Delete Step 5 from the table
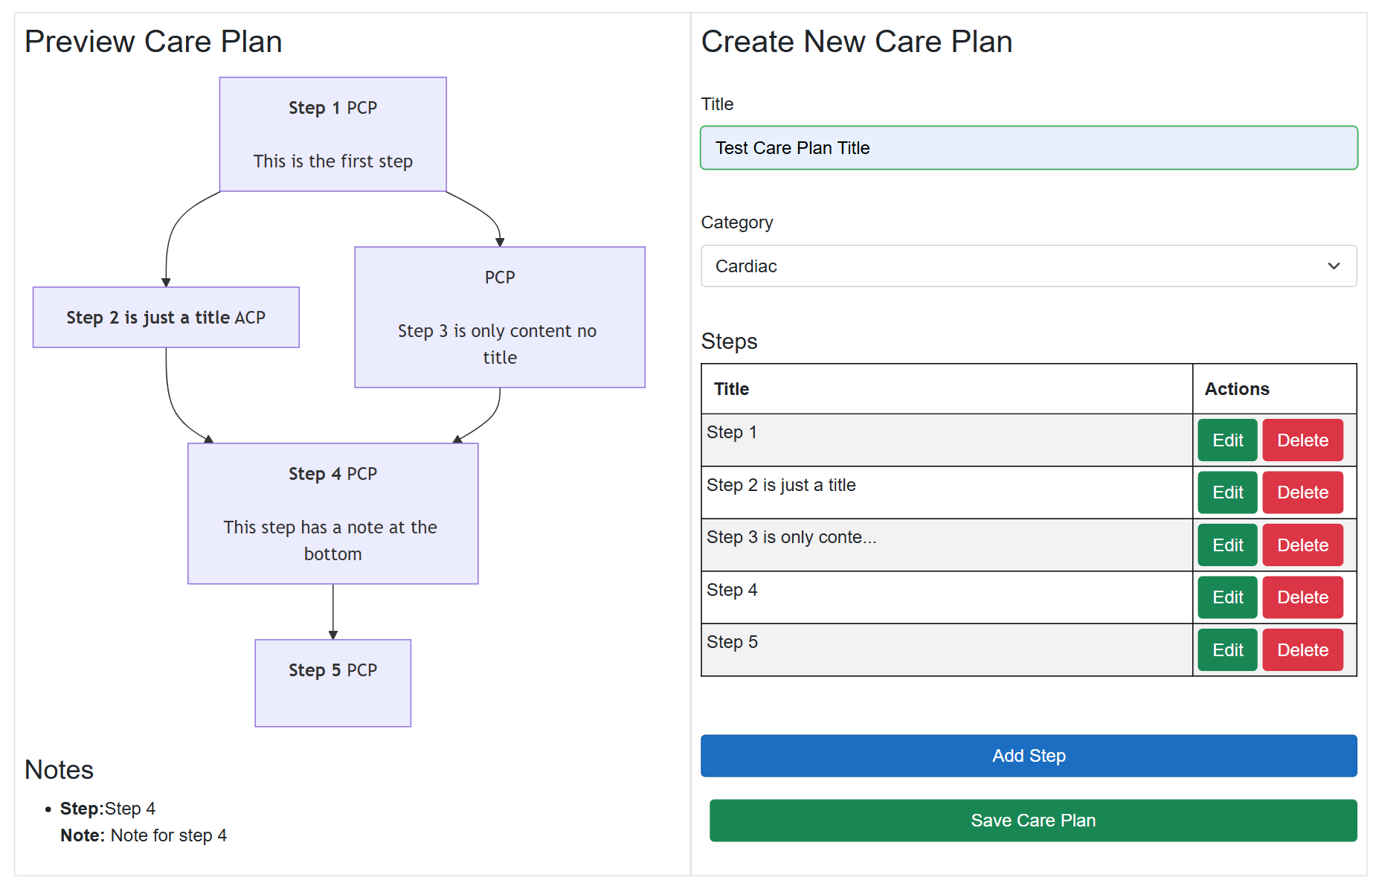This screenshot has height=889, width=1379. [x=1302, y=650]
